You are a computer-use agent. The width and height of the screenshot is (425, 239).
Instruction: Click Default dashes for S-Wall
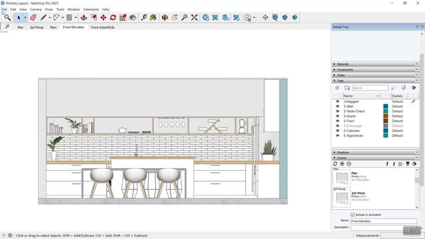tap(397, 106)
